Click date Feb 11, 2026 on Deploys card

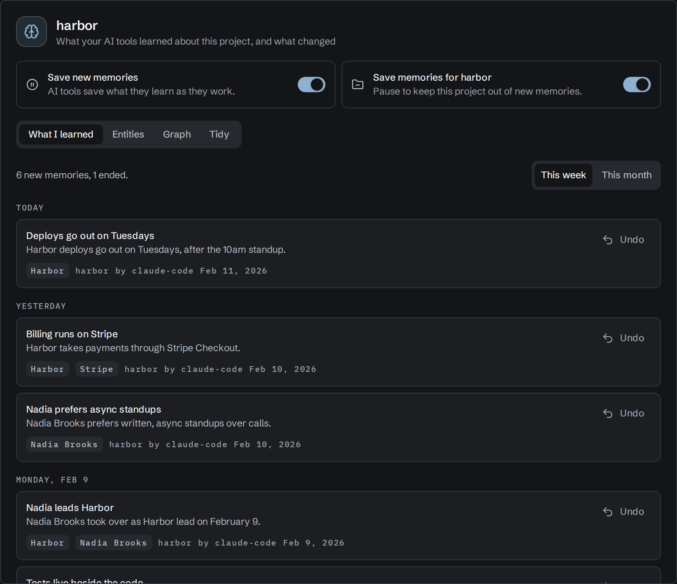pyautogui.click(x=233, y=271)
